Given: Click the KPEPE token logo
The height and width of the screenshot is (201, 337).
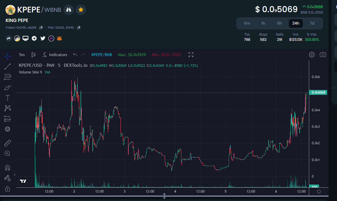Looking at the screenshot, I should click(x=10, y=10).
